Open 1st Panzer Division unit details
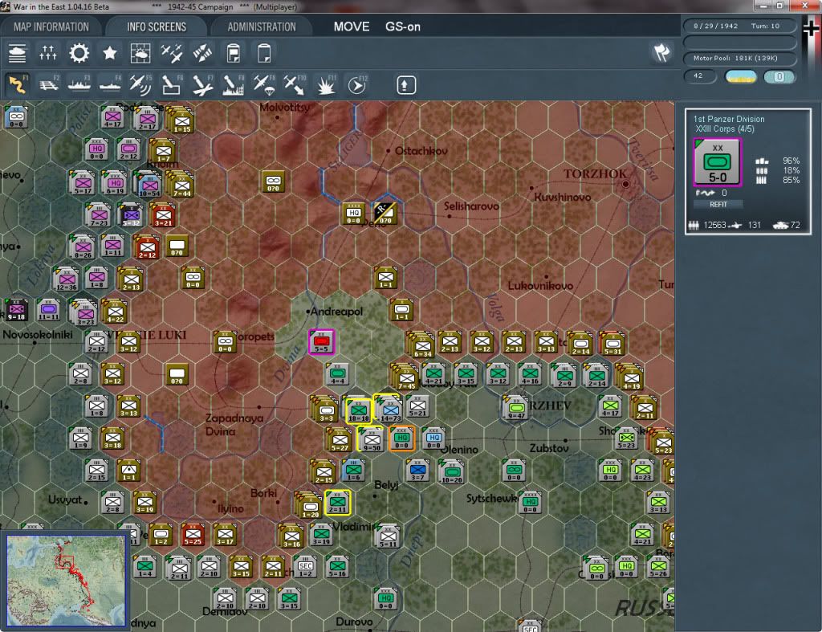This screenshot has width=822, height=632. pos(729,119)
